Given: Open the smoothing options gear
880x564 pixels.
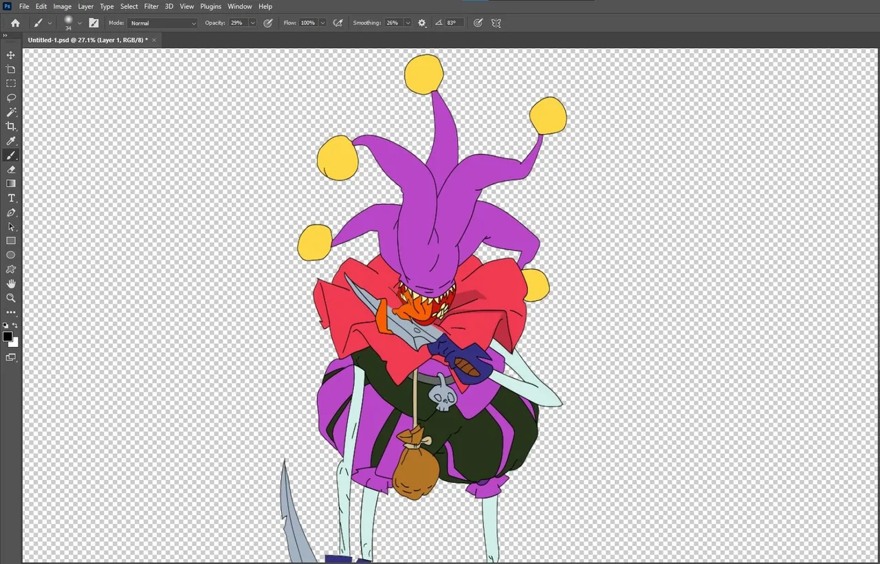Looking at the screenshot, I should coord(421,23).
